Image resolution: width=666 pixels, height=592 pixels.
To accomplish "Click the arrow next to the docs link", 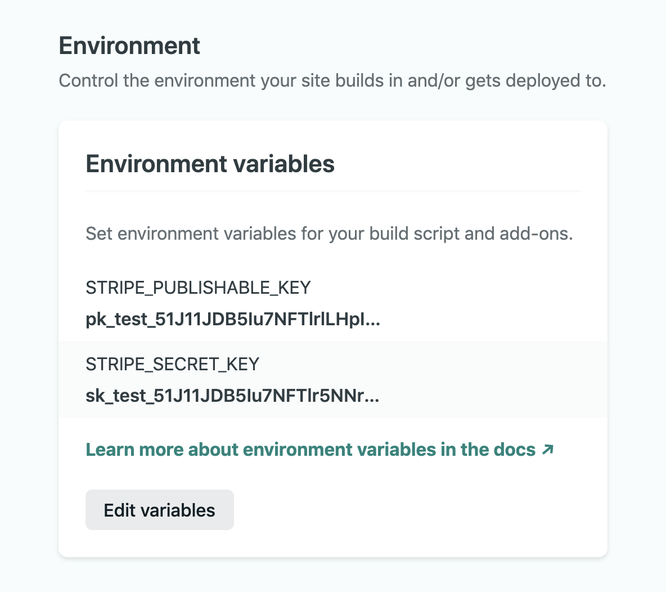I will coord(547,449).
